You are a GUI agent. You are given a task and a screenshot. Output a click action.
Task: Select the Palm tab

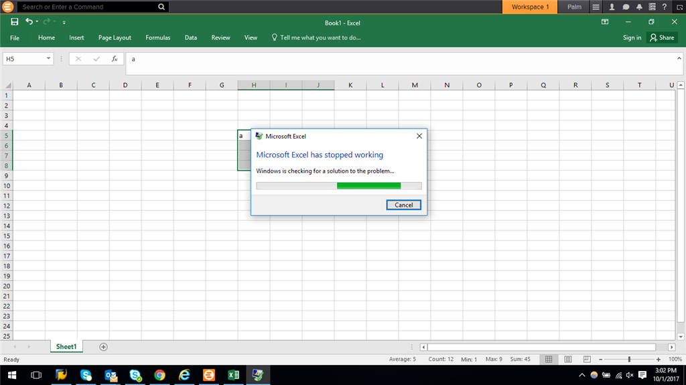(x=574, y=7)
